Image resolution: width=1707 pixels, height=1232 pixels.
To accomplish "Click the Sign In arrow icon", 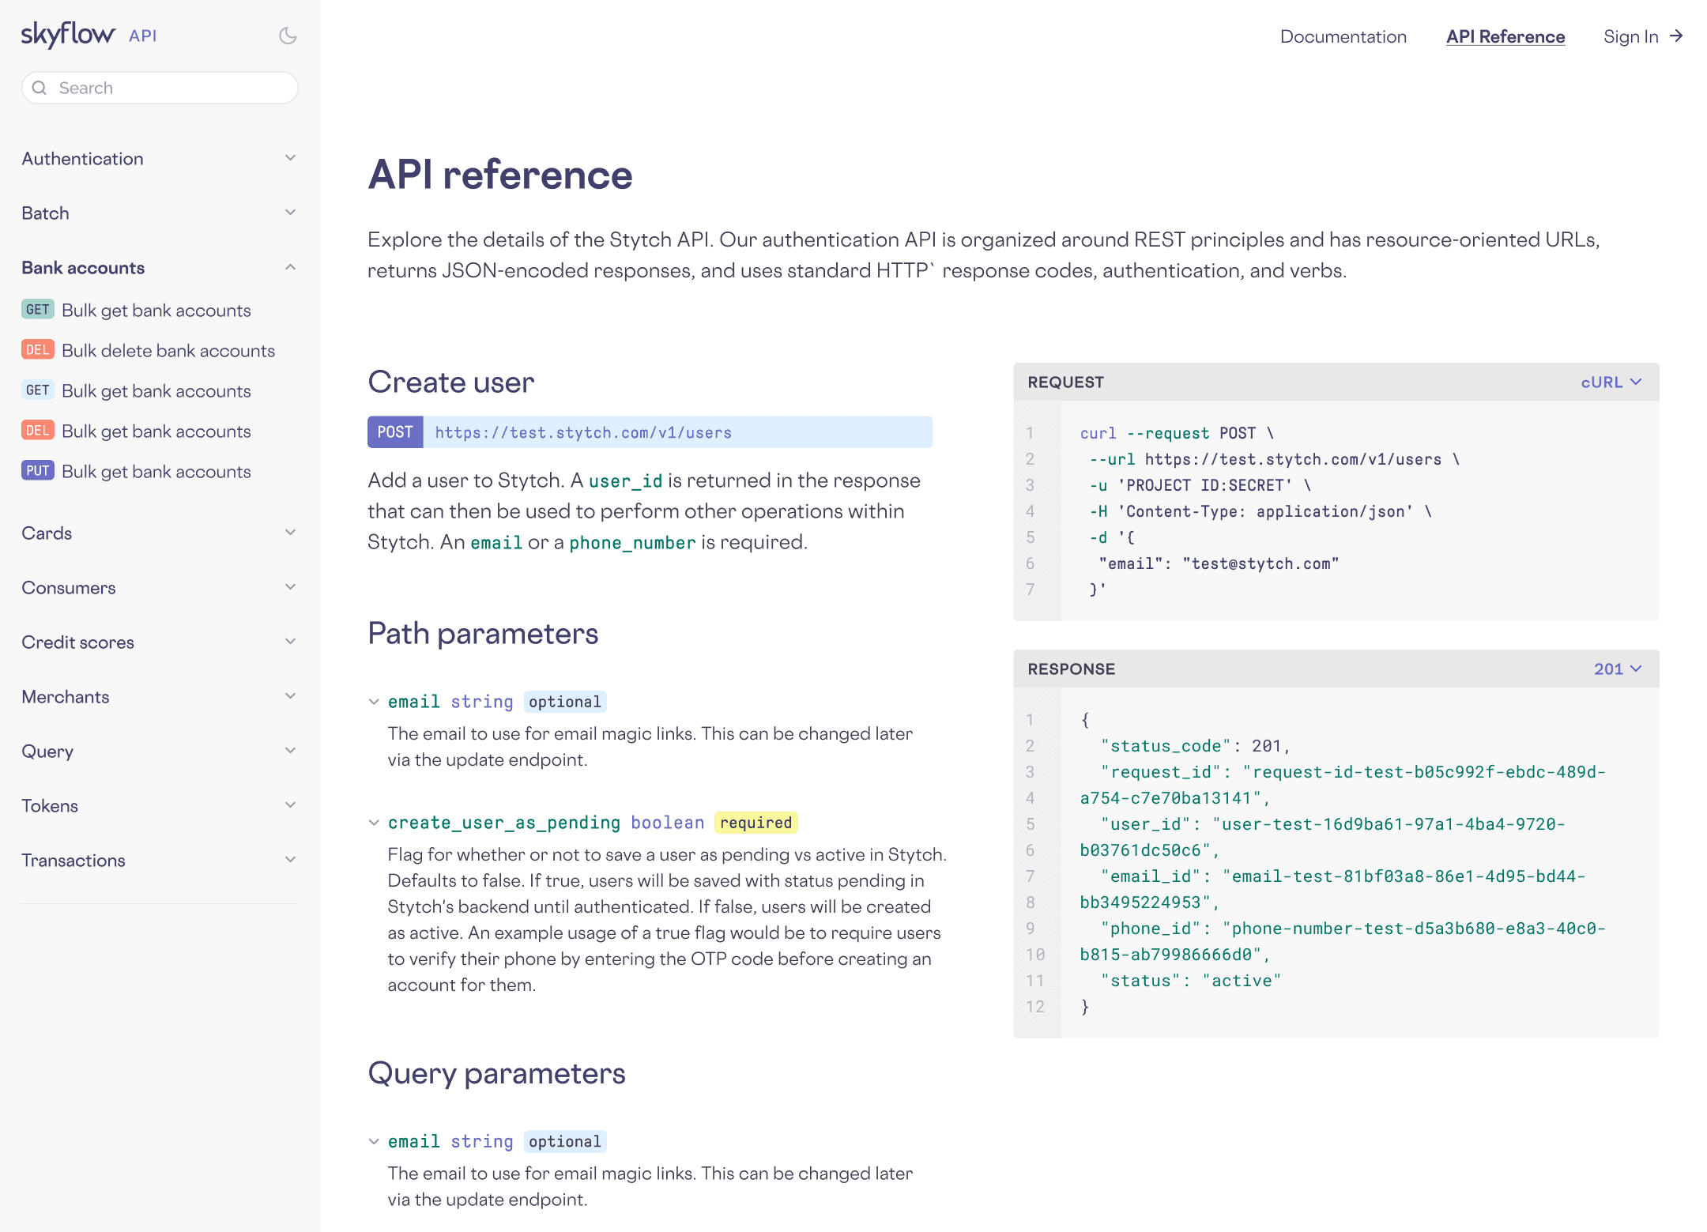I will 1676,36.
